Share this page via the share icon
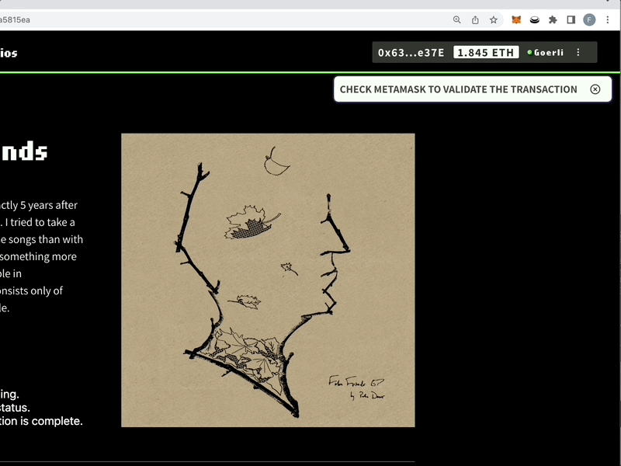 click(x=475, y=20)
